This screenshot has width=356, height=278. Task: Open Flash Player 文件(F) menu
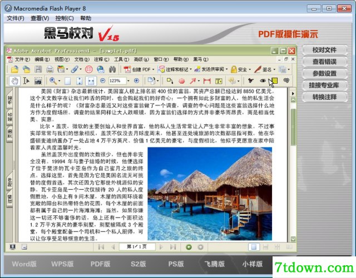(16, 18)
